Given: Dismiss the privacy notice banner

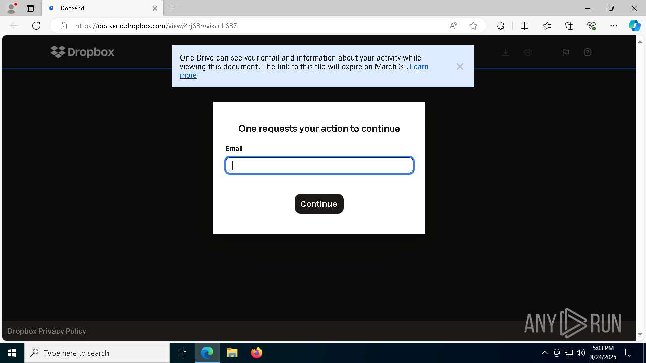Looking at the screenshot, I should coord(460,67).
